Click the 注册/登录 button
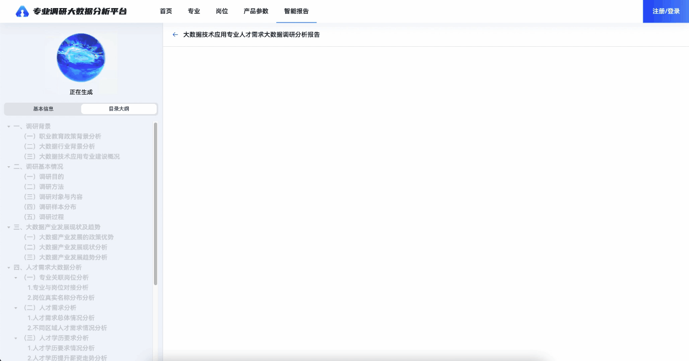The image size is (689, 361). 666,11
